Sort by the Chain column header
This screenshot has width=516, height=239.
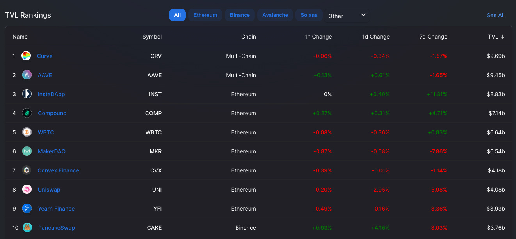pyautogui.click(x=249, y=37)
